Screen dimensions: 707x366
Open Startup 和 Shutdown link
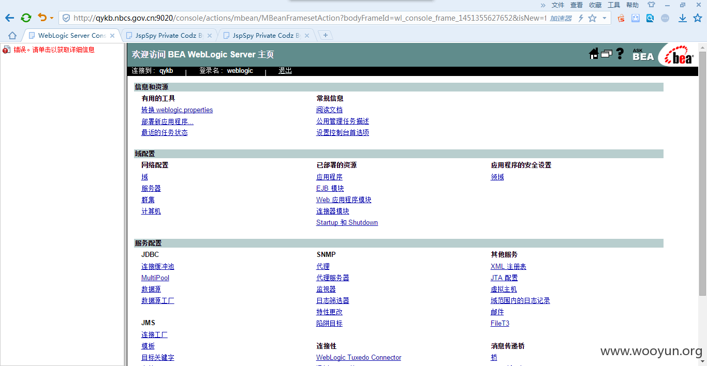coord(347,223)
